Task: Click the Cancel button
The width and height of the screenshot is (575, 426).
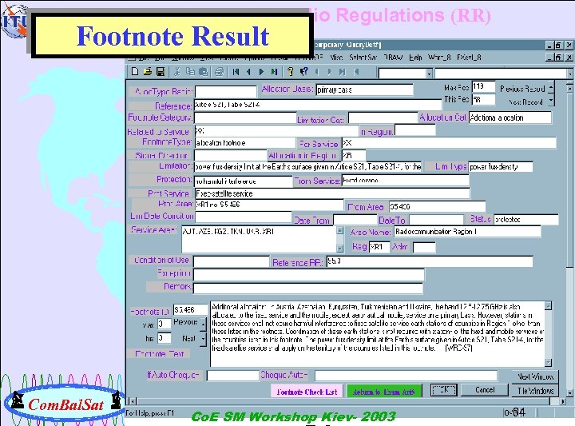Action: (485, 390)
